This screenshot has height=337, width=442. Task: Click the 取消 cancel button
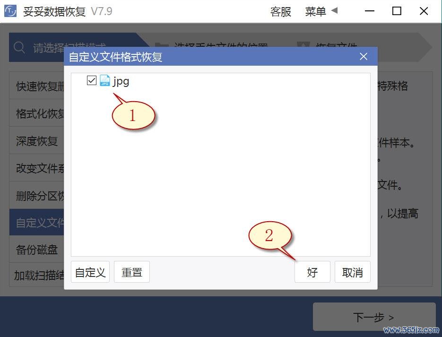point(352,272)
